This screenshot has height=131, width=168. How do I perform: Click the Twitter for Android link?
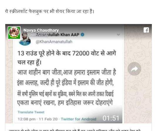tap(78, 119)
